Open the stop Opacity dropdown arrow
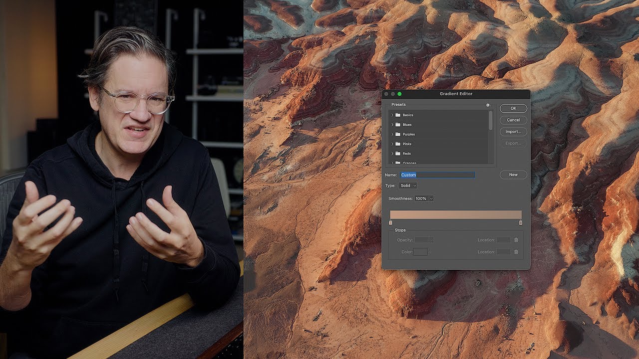639x359 pixels. [432, 240]
